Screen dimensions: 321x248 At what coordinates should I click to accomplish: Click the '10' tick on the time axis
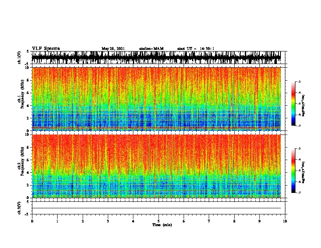tap(285, 221)
